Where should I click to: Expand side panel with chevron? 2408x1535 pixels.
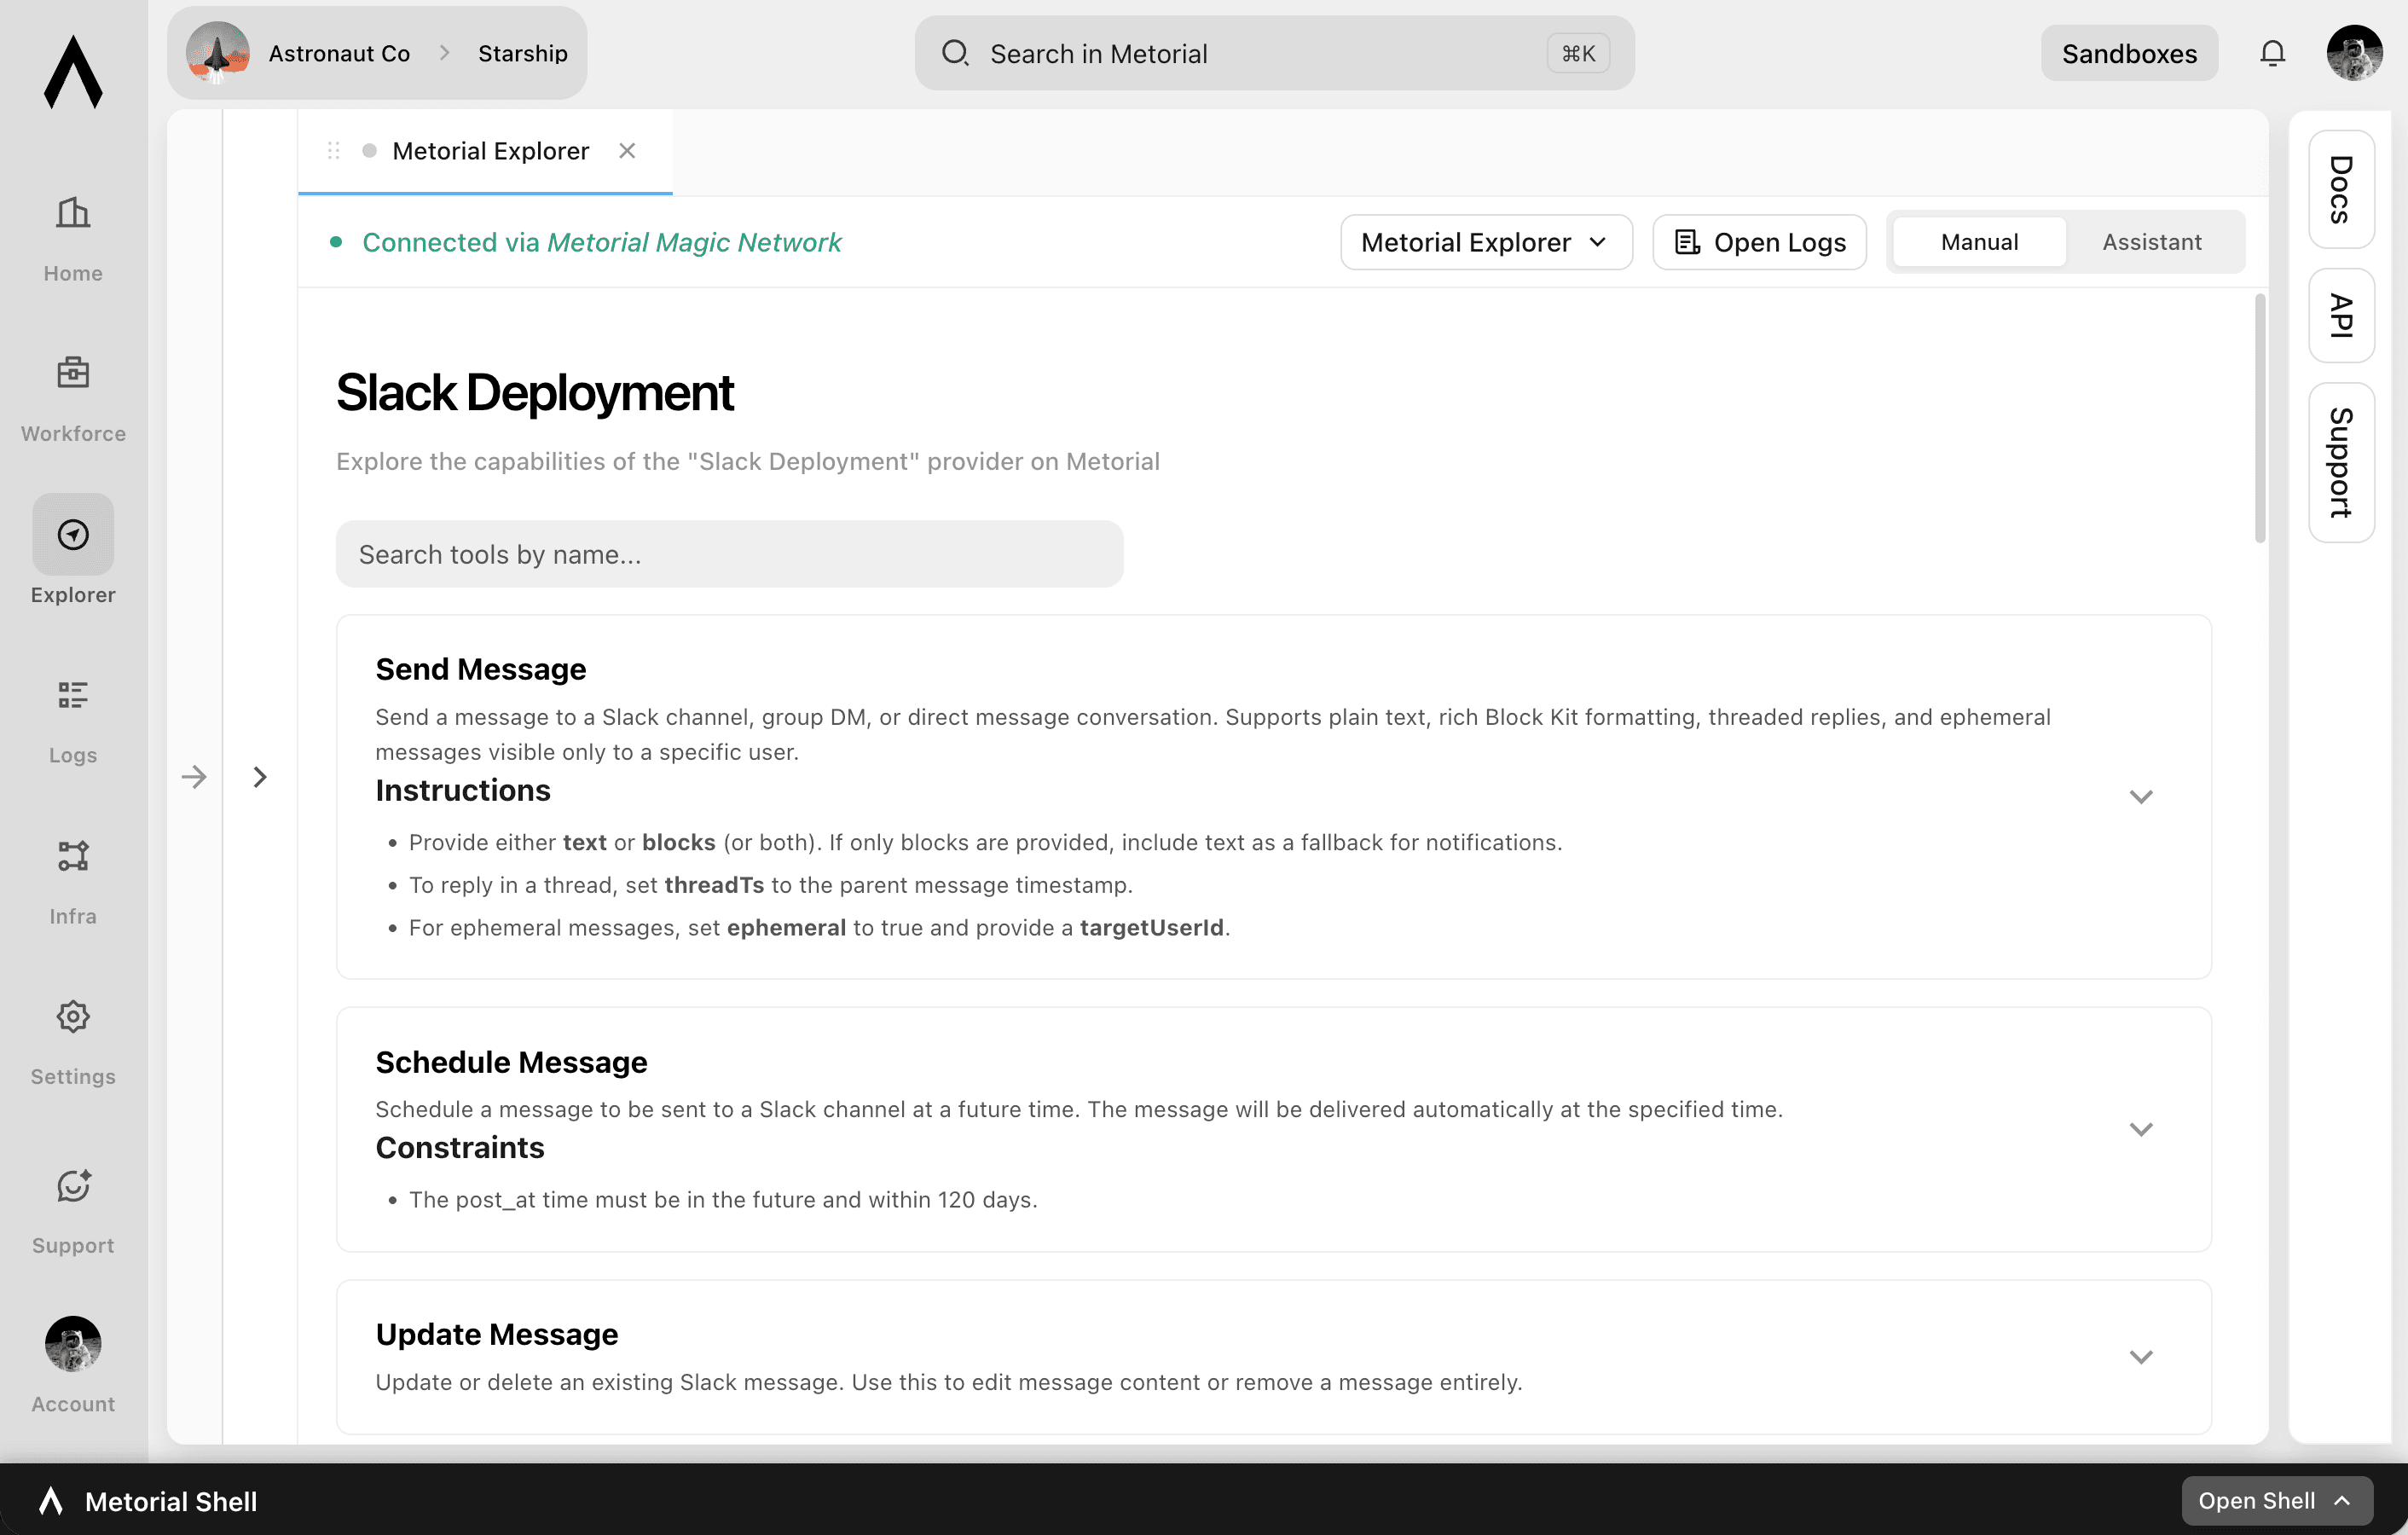point(260,777)
